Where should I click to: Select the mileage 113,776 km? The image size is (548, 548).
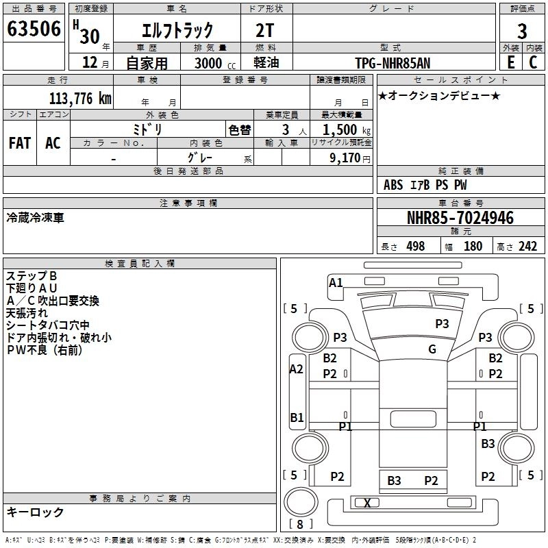coord(80,99)
